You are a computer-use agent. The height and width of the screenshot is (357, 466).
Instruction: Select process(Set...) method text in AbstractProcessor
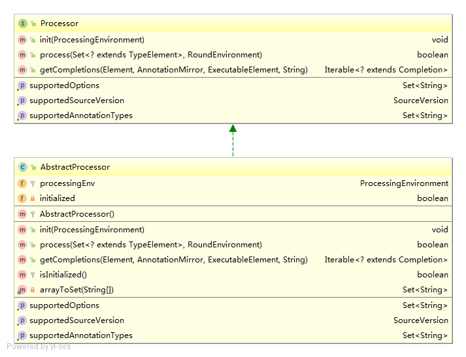coord(151,245)
